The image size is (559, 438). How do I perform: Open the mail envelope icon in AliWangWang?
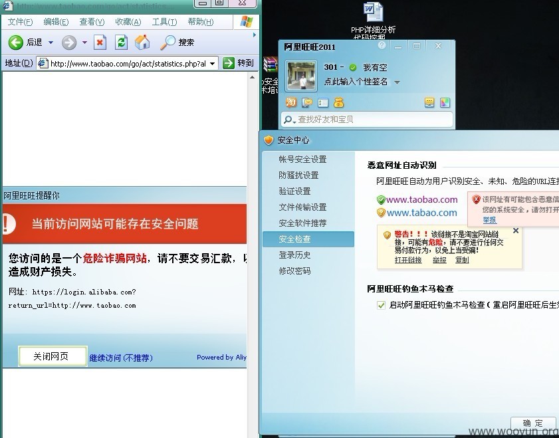(307, 103)
